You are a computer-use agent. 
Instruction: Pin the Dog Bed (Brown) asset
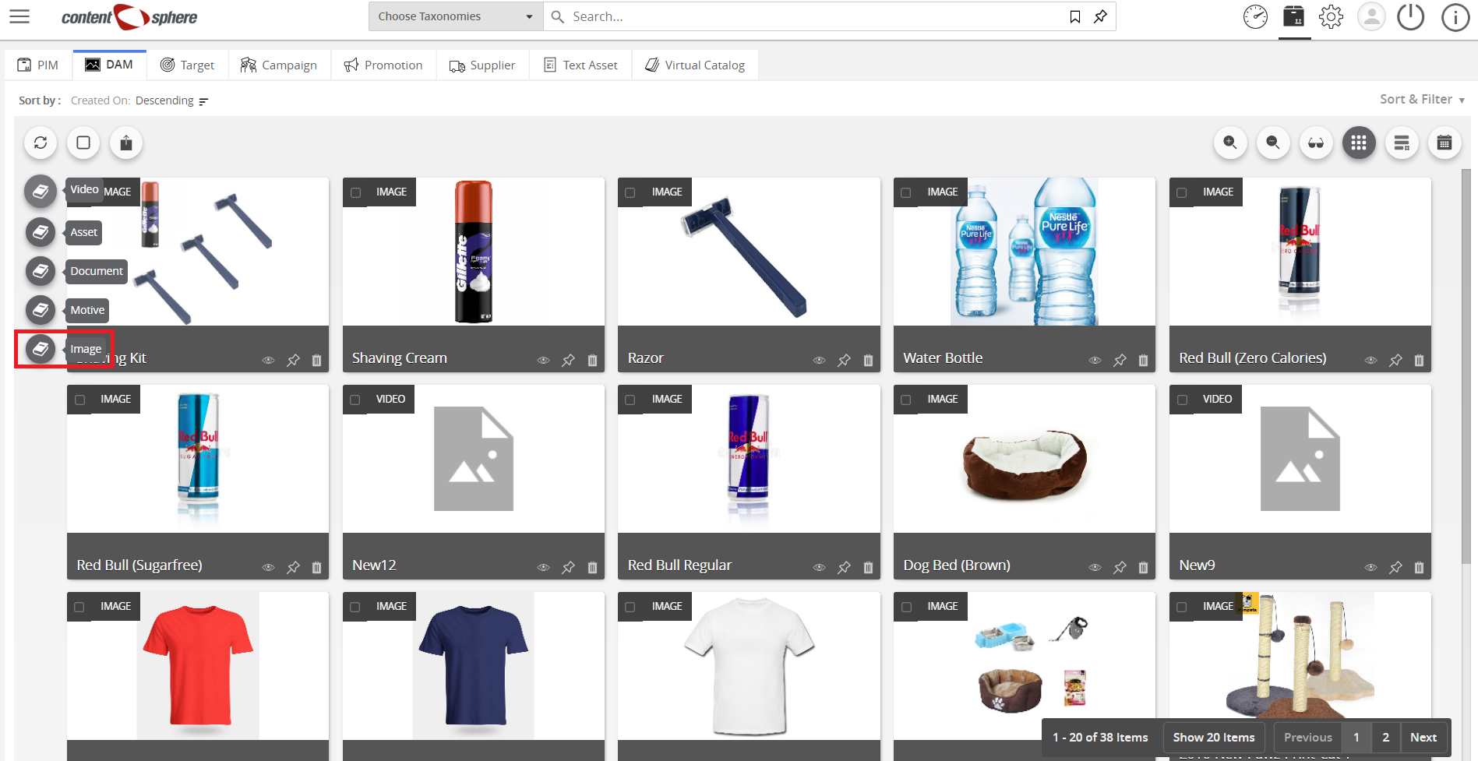(x=1120, y=567)
